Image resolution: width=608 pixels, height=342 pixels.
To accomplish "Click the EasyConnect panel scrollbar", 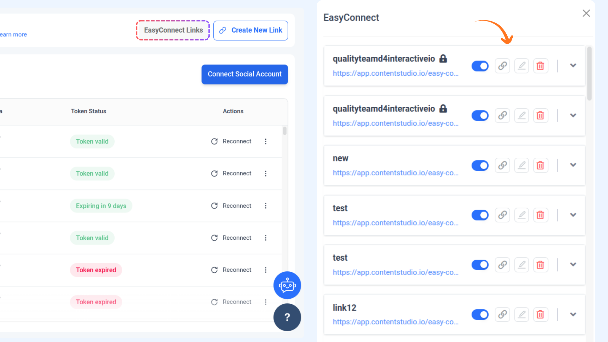I will coord(589,73).
